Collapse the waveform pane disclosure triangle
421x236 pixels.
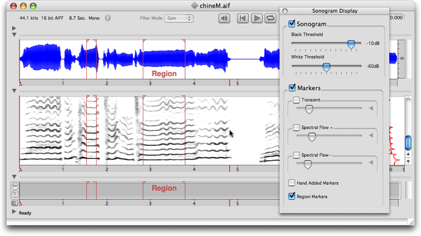pyautogui.click(x=14, y=35)
